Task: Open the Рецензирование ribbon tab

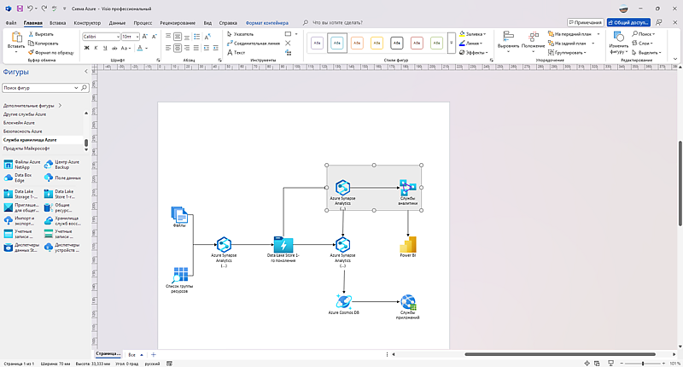Action: (178, 23)
